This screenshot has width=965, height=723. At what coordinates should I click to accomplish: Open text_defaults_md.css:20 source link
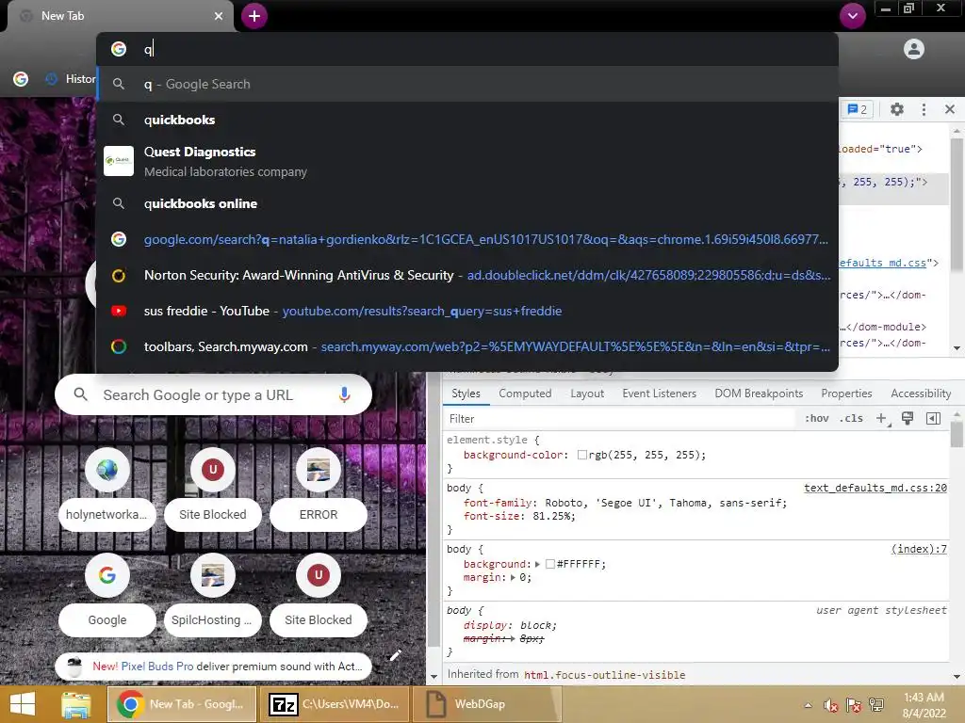point(875,489)
